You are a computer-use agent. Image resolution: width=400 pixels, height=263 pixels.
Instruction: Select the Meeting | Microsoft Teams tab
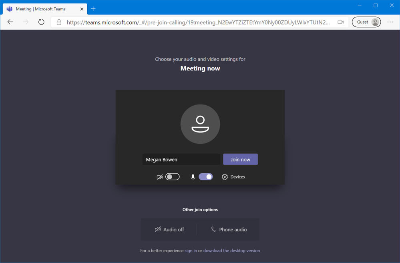pyautogui.click(x=40, y=9)
